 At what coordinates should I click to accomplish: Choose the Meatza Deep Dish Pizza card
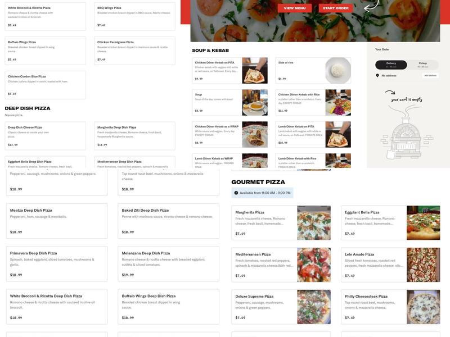tap(57, 221)
